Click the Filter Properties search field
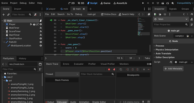 tap(171, 25)
